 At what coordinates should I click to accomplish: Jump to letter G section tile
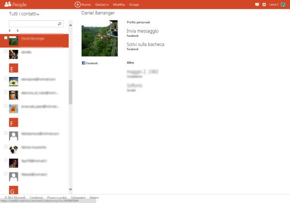[14, 189]
